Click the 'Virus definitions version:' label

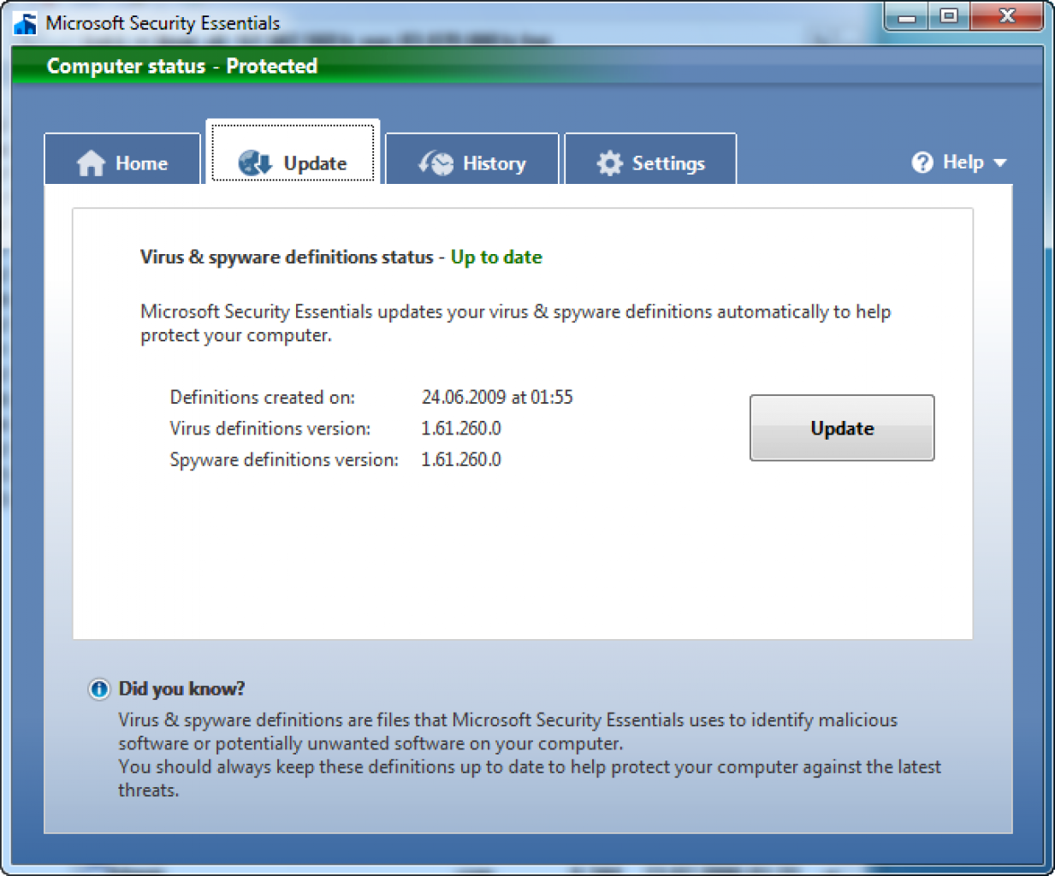point(270,428)
